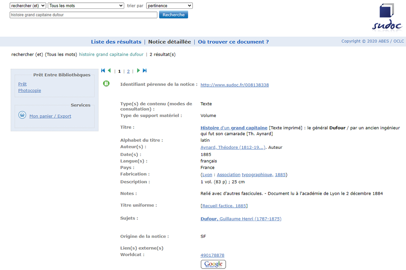This screenshot has height=270, width=406.
Task: Click the 'Copyright © 2020 ABES / OCLC' text
Action: pos(373,41)
